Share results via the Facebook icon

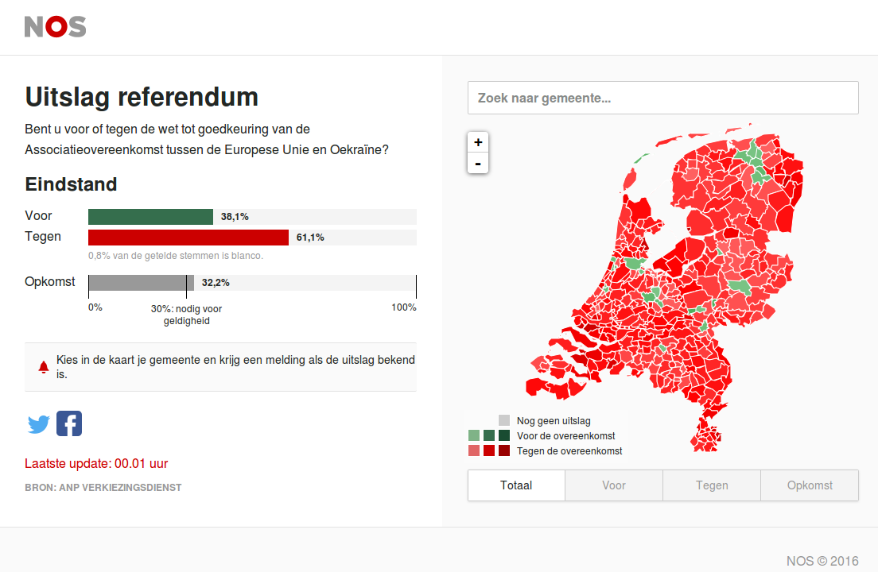(x=69, y=423)
